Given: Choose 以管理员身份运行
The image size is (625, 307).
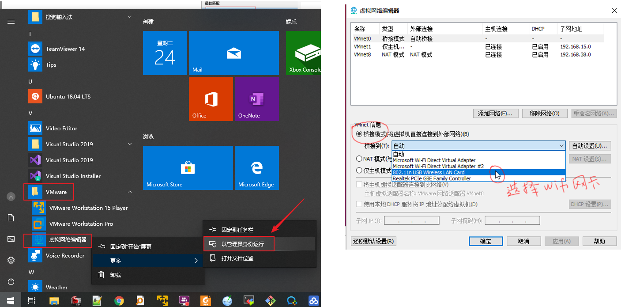Looking at the screenshot, I should pyautogui.click(x=260, y=244).
